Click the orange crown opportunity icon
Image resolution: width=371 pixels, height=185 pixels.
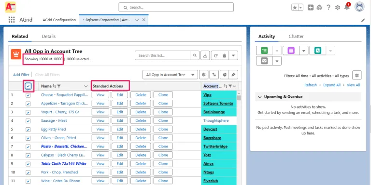16,54
